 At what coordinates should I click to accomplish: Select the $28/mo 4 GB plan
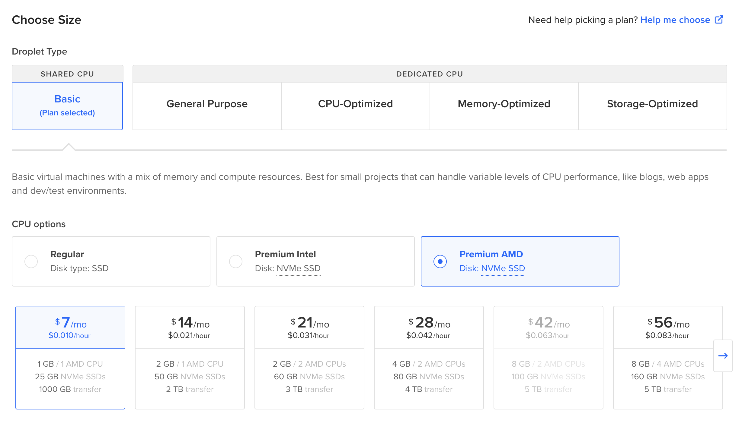coord(429,357)
